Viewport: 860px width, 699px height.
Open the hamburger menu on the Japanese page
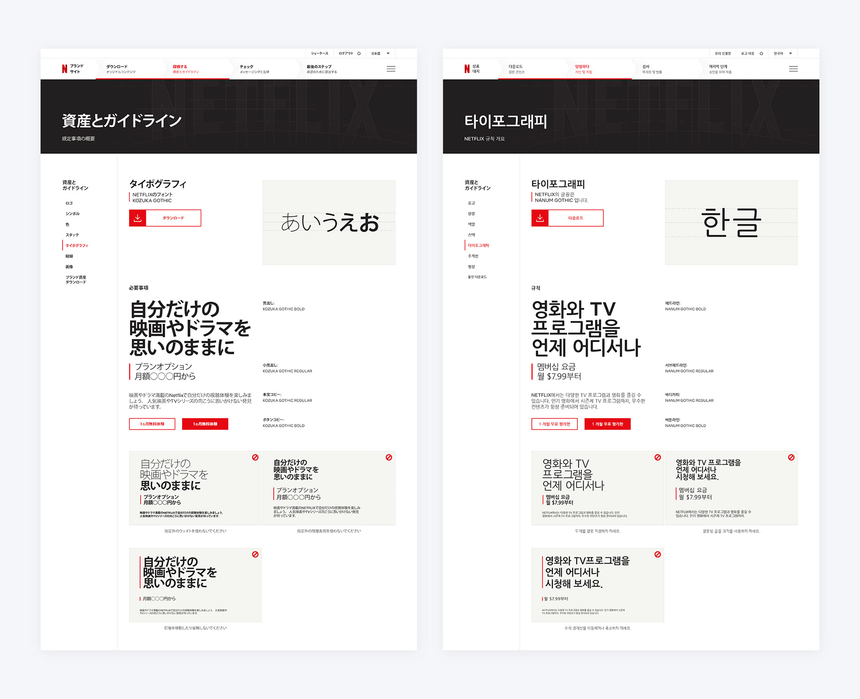click(391, 69)
